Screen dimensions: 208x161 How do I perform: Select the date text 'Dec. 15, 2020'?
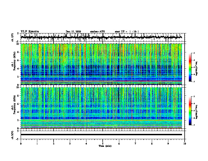click(73, 32)
